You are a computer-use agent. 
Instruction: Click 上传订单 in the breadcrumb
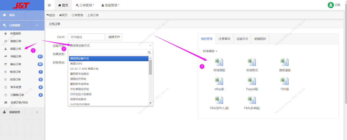pos(93,15)
